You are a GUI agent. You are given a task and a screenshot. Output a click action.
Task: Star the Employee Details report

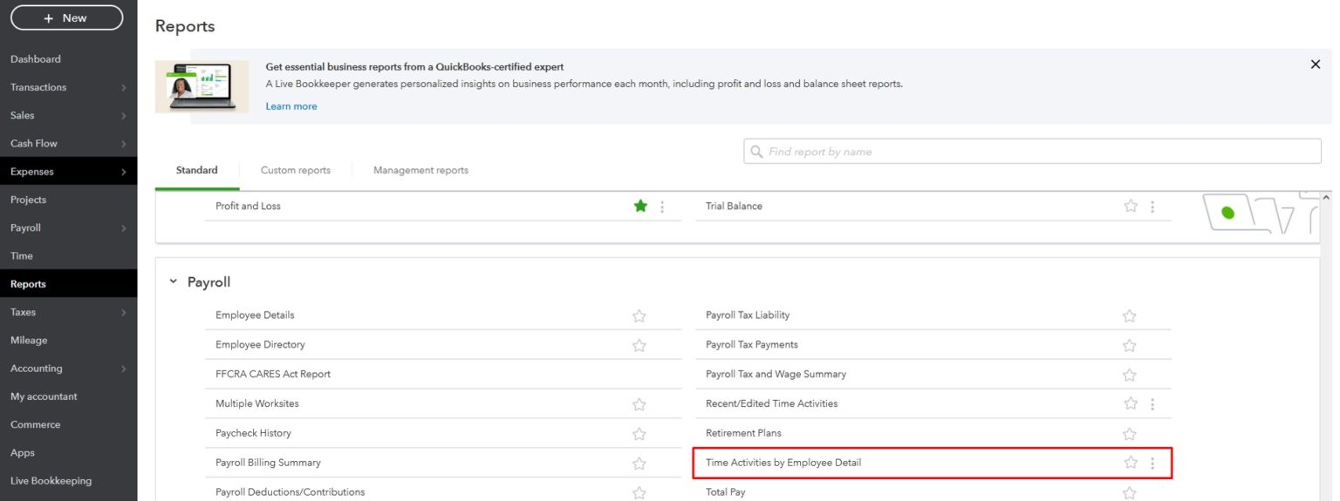pos(639,315)
